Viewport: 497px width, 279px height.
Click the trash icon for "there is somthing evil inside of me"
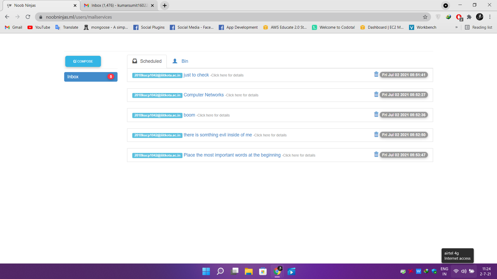[x=376, y=134]
